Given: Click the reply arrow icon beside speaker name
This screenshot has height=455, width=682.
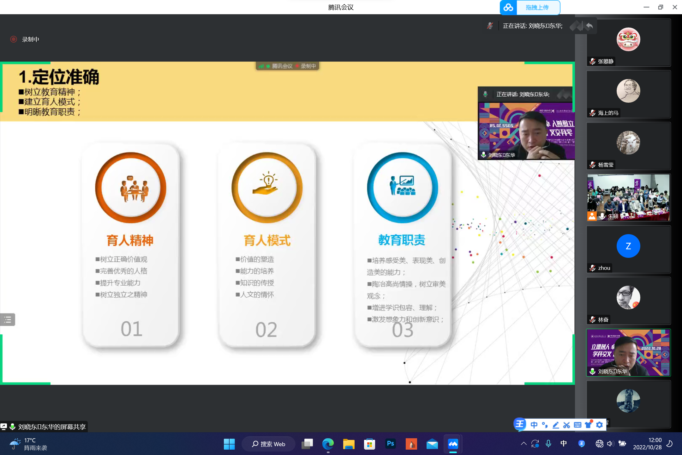Looking at the screenshot, I should tap(589, 26).
